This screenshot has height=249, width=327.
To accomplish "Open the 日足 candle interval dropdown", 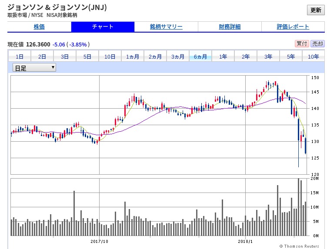I will point(34,67).
